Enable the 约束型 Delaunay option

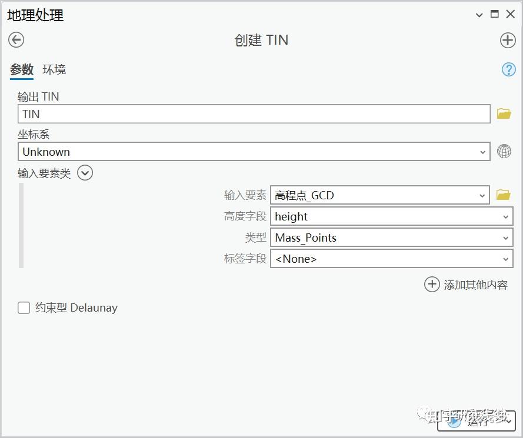pos(23,307)
